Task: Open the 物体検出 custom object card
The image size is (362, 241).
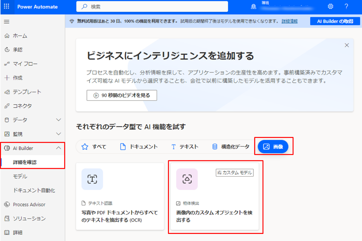Action: click(215, 196)
